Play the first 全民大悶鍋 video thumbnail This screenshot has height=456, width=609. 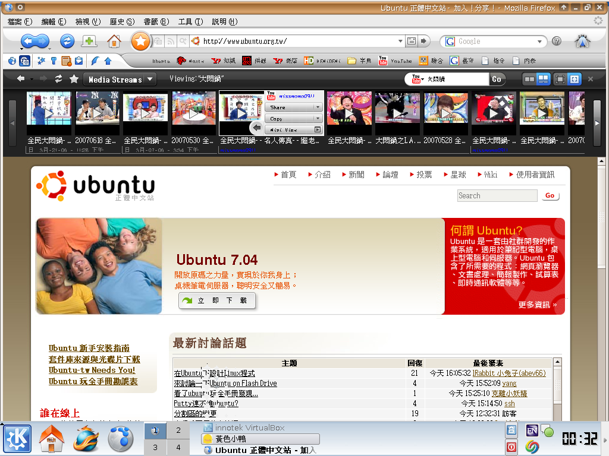[x=49, y=113]
